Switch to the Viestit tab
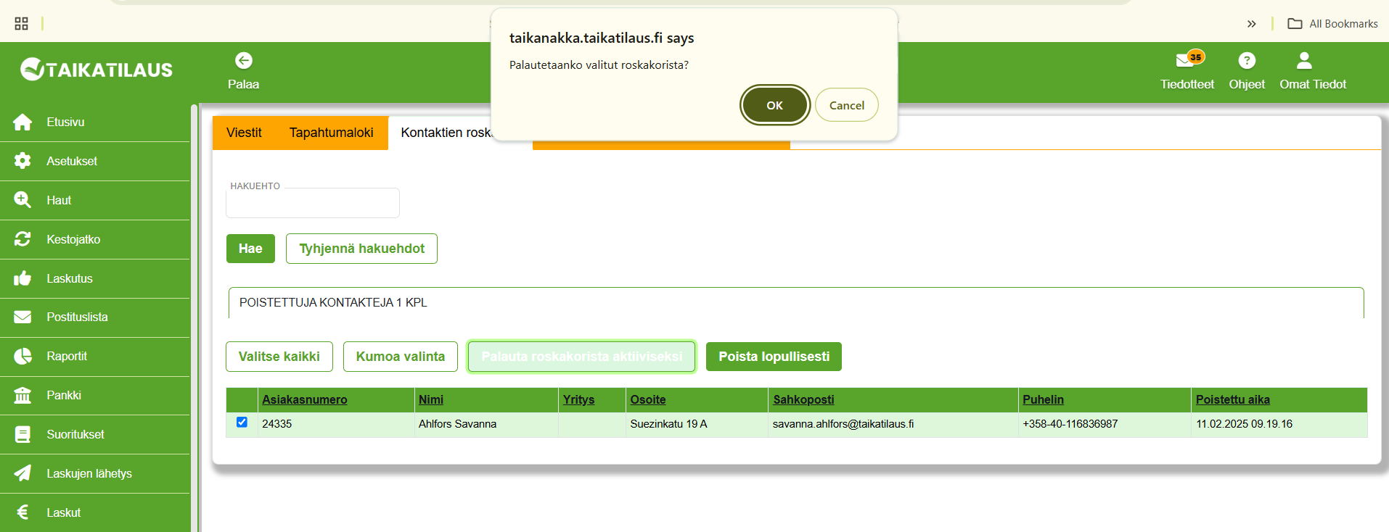1389x532 pixels. 244,133
